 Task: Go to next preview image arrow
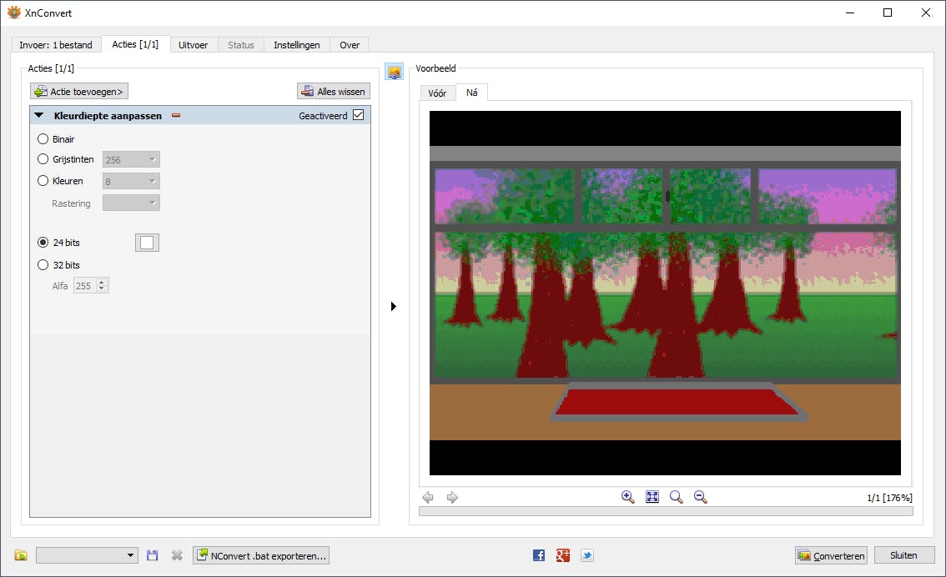click(452, 498)
